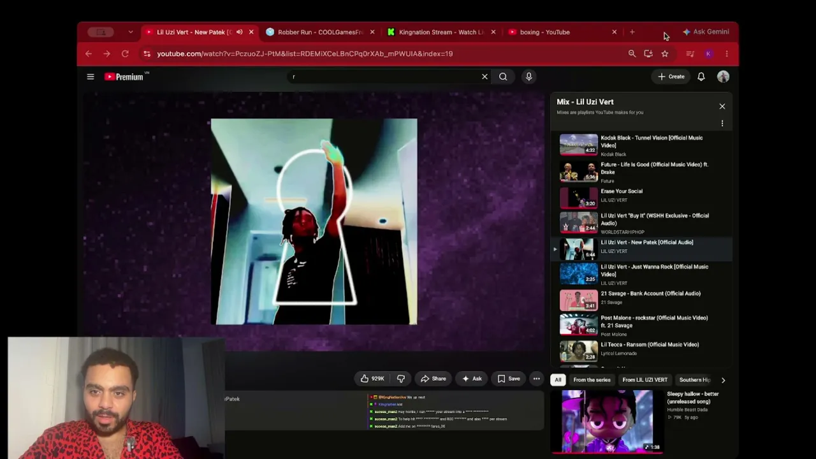
Task: Select the All filter chip
Action: click(558, 380)
